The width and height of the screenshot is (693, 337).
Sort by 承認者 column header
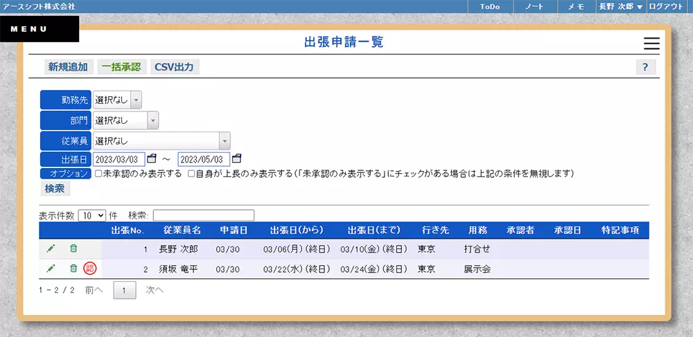(x=520, y=230)
